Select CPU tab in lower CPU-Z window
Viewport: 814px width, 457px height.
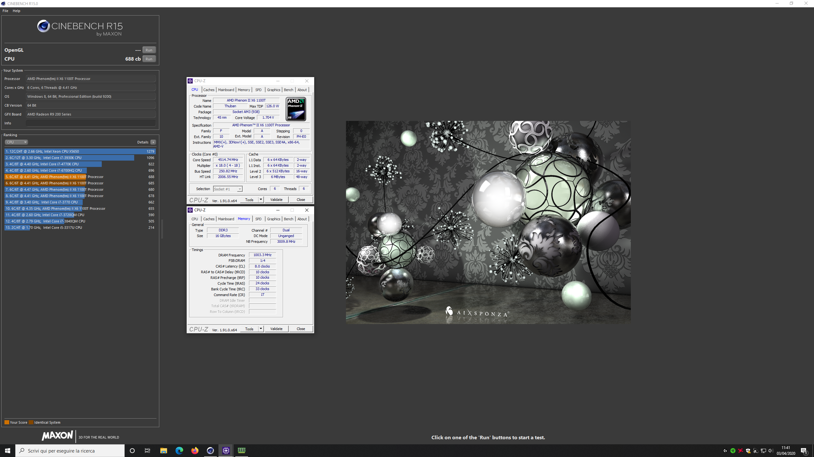[x=195, y=219]
